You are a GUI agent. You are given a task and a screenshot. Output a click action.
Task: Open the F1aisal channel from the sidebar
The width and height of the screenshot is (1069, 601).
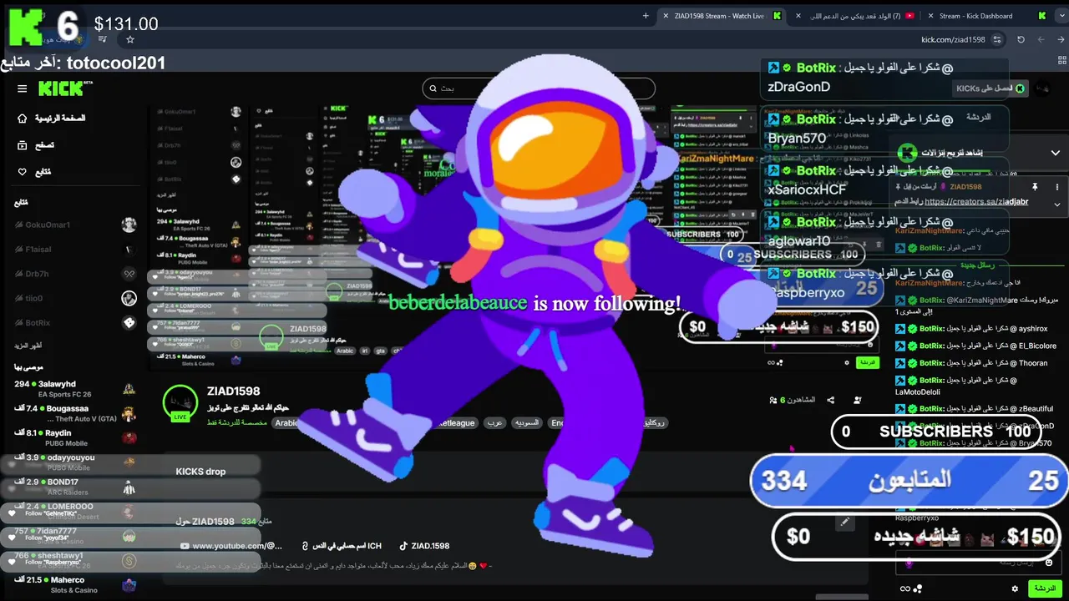75,249
